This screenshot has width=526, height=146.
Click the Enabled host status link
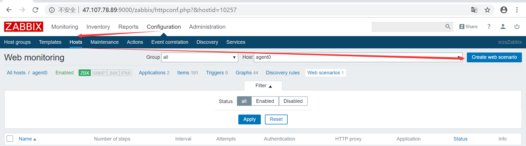(64, 73)
